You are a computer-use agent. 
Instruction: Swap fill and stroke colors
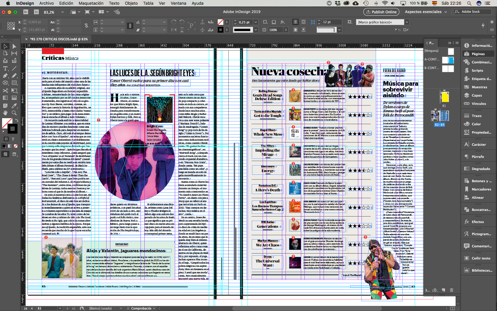tap(17, 120)
